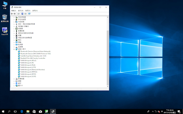The height and width of the screenshot is (114, 183).
Task: Collapse the 網路介面卡 network adapters node
Action: [x=14, y=49]
